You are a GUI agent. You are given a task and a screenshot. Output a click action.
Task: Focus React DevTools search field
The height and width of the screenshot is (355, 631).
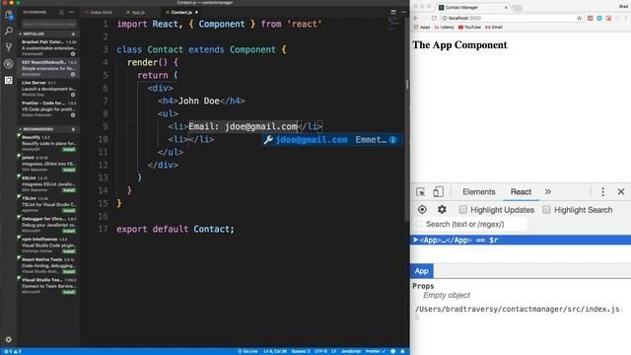point(470,224)
